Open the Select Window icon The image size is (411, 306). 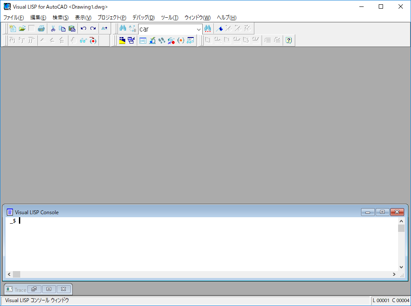pos(131,41)
